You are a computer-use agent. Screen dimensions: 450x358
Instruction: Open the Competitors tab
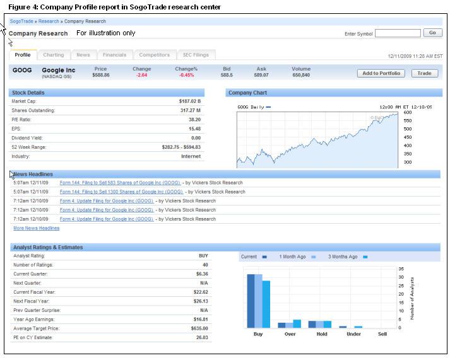click(155, 55)
